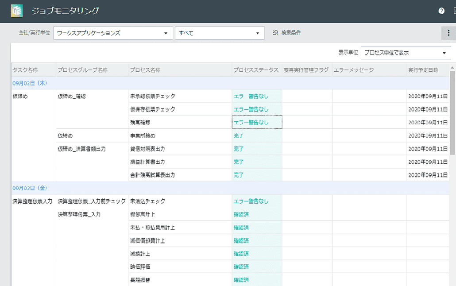This screenshot has width=456, height=286.
Task: Select 完了 status of 合計残高試算表出力
Action: click(239, 175)
